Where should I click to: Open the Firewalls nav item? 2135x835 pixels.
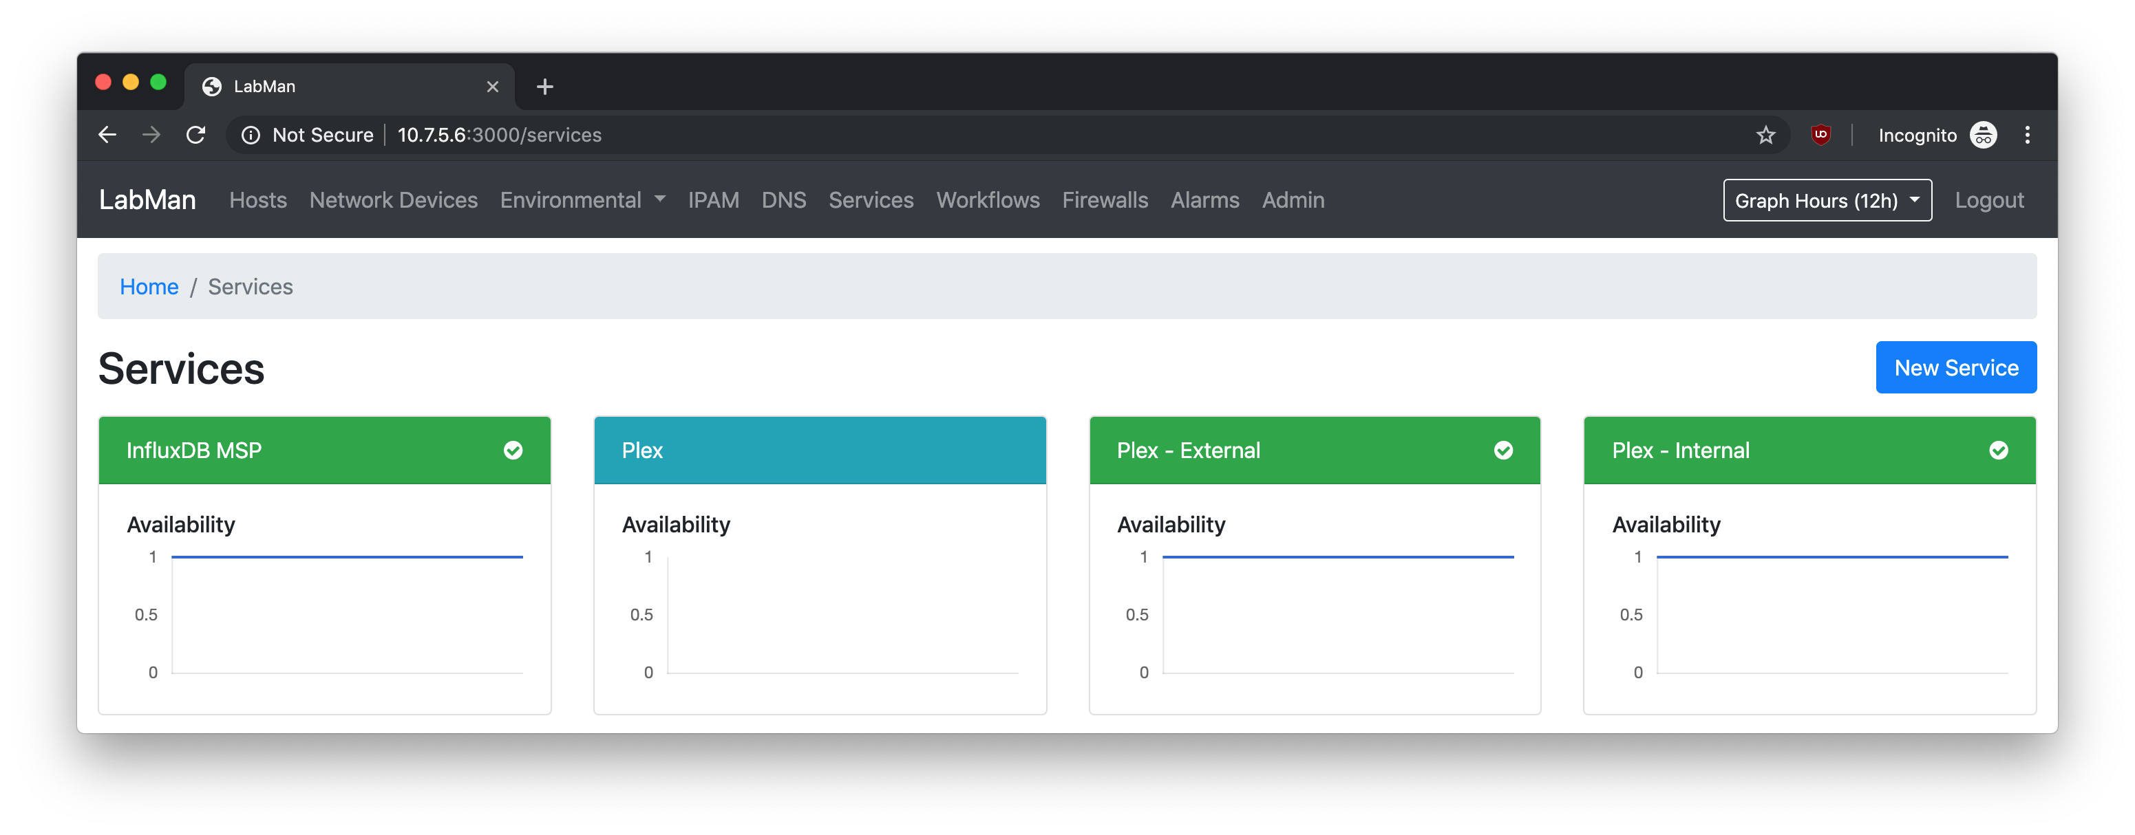pyautogui.click(x=1105, y=199)
